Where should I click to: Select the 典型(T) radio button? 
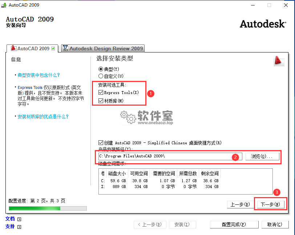pos(101,69)
